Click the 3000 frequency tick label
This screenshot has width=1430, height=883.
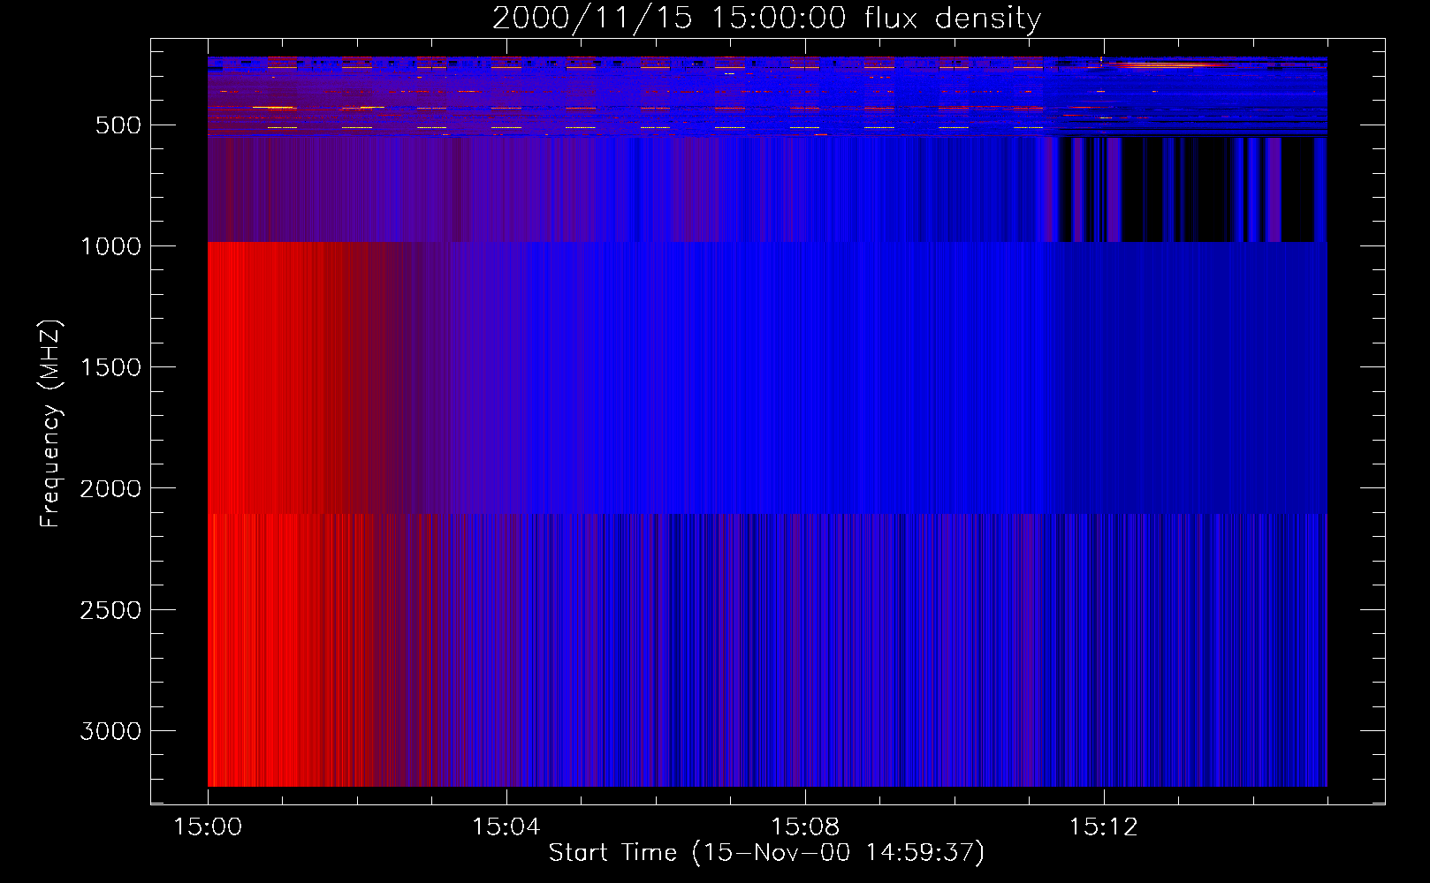(110, 731)
